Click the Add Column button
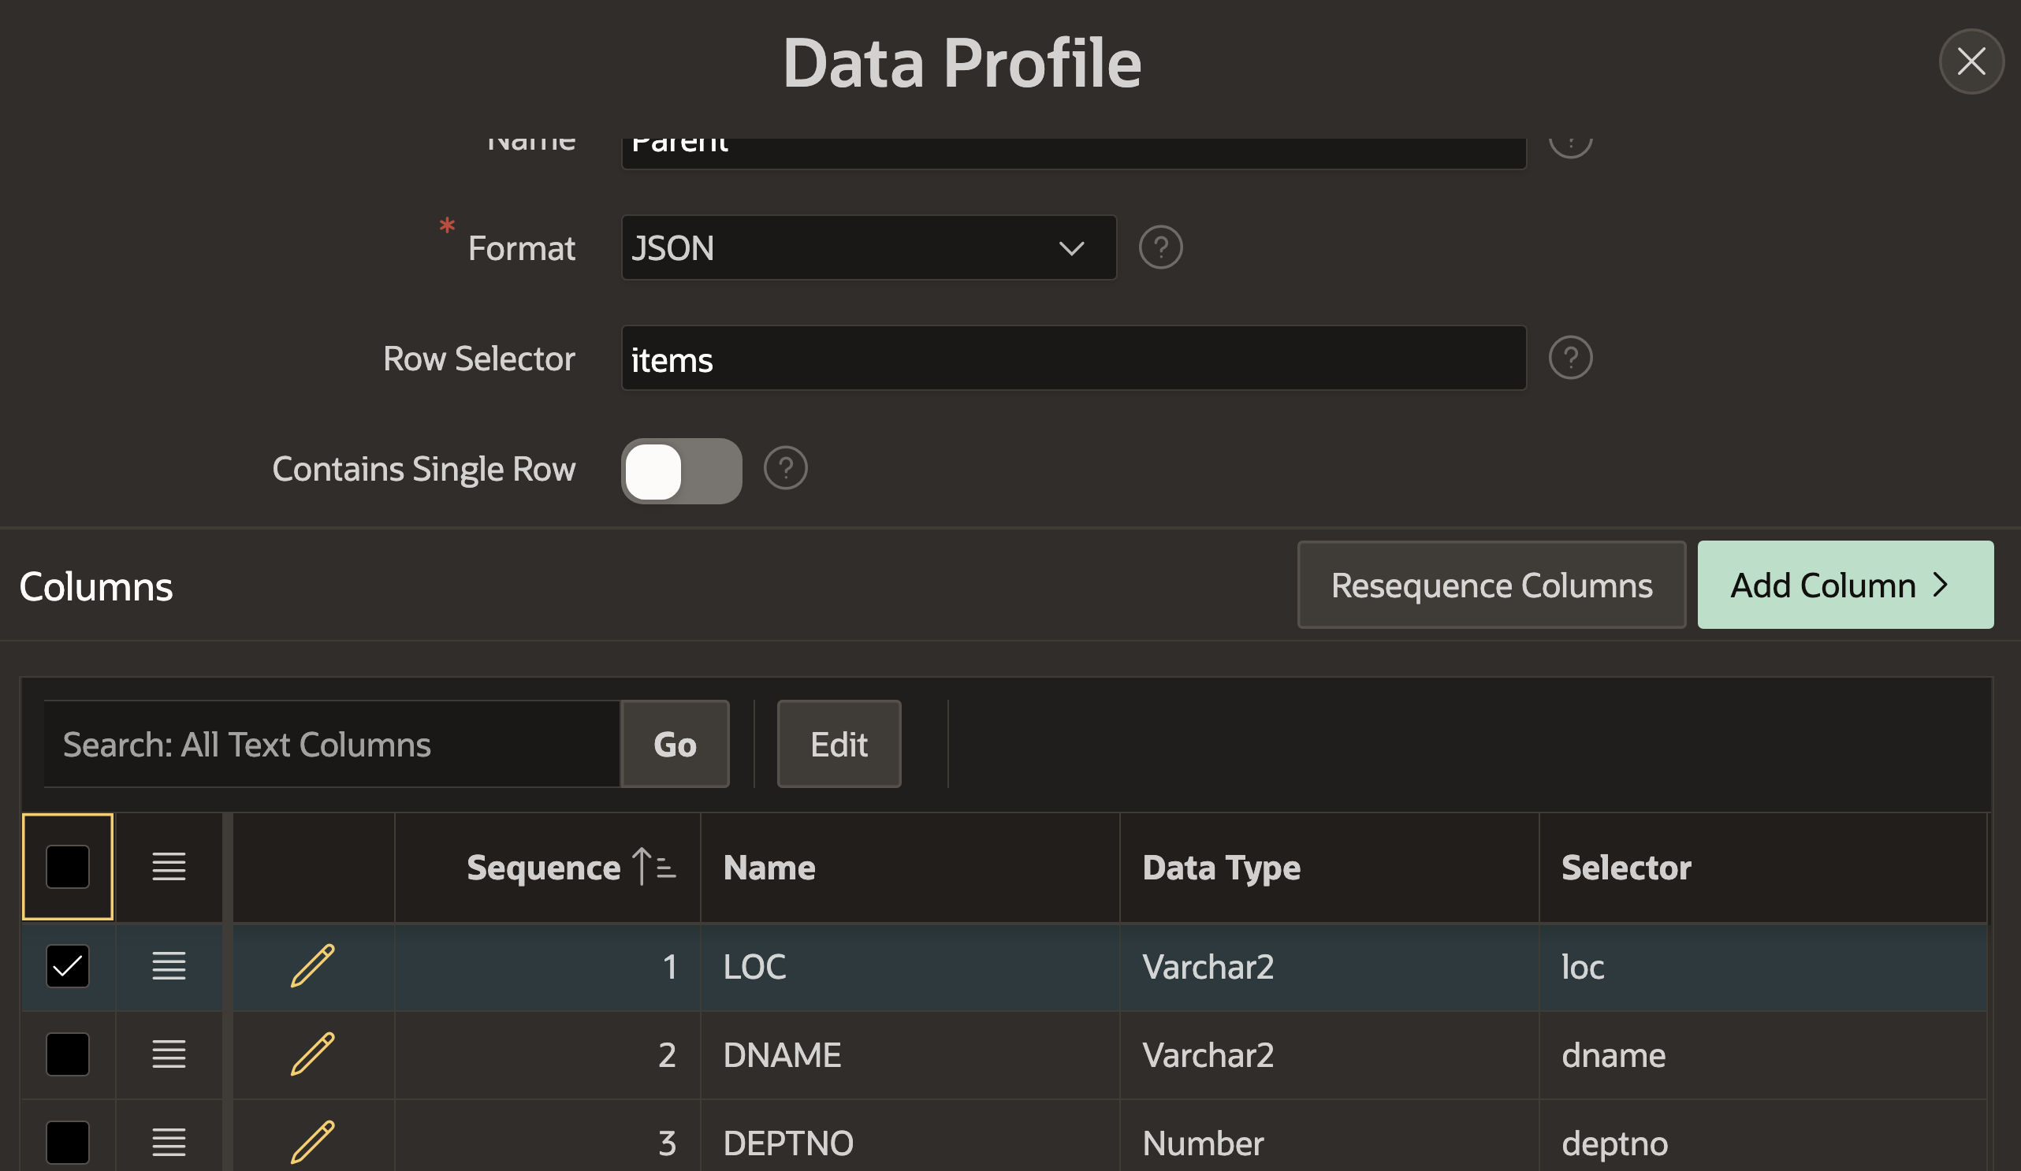 [x=1844, y=585]
